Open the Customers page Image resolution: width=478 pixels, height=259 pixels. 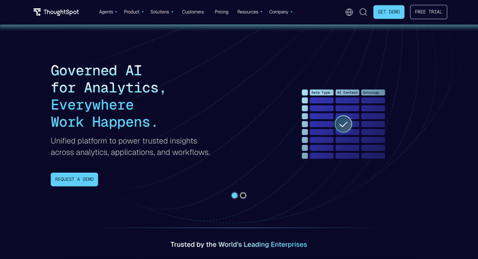193,12
